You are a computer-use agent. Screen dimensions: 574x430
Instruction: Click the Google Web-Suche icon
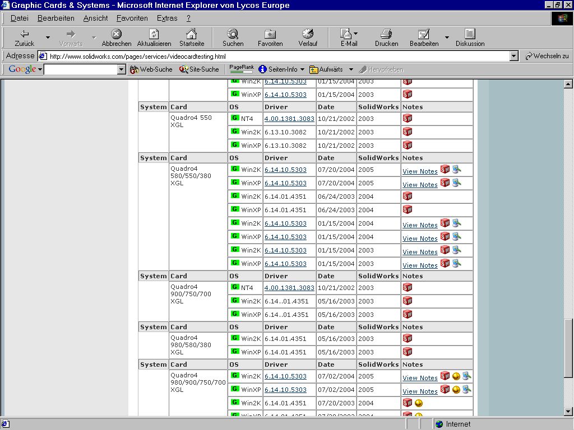coord(134,69)
